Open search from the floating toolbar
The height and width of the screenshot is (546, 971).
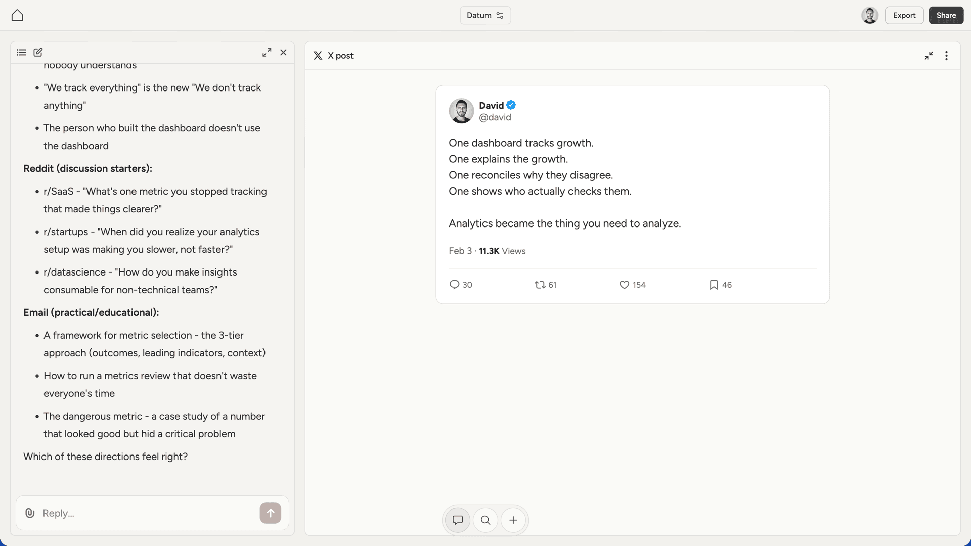pyautogui.click(x=485, y=520)
